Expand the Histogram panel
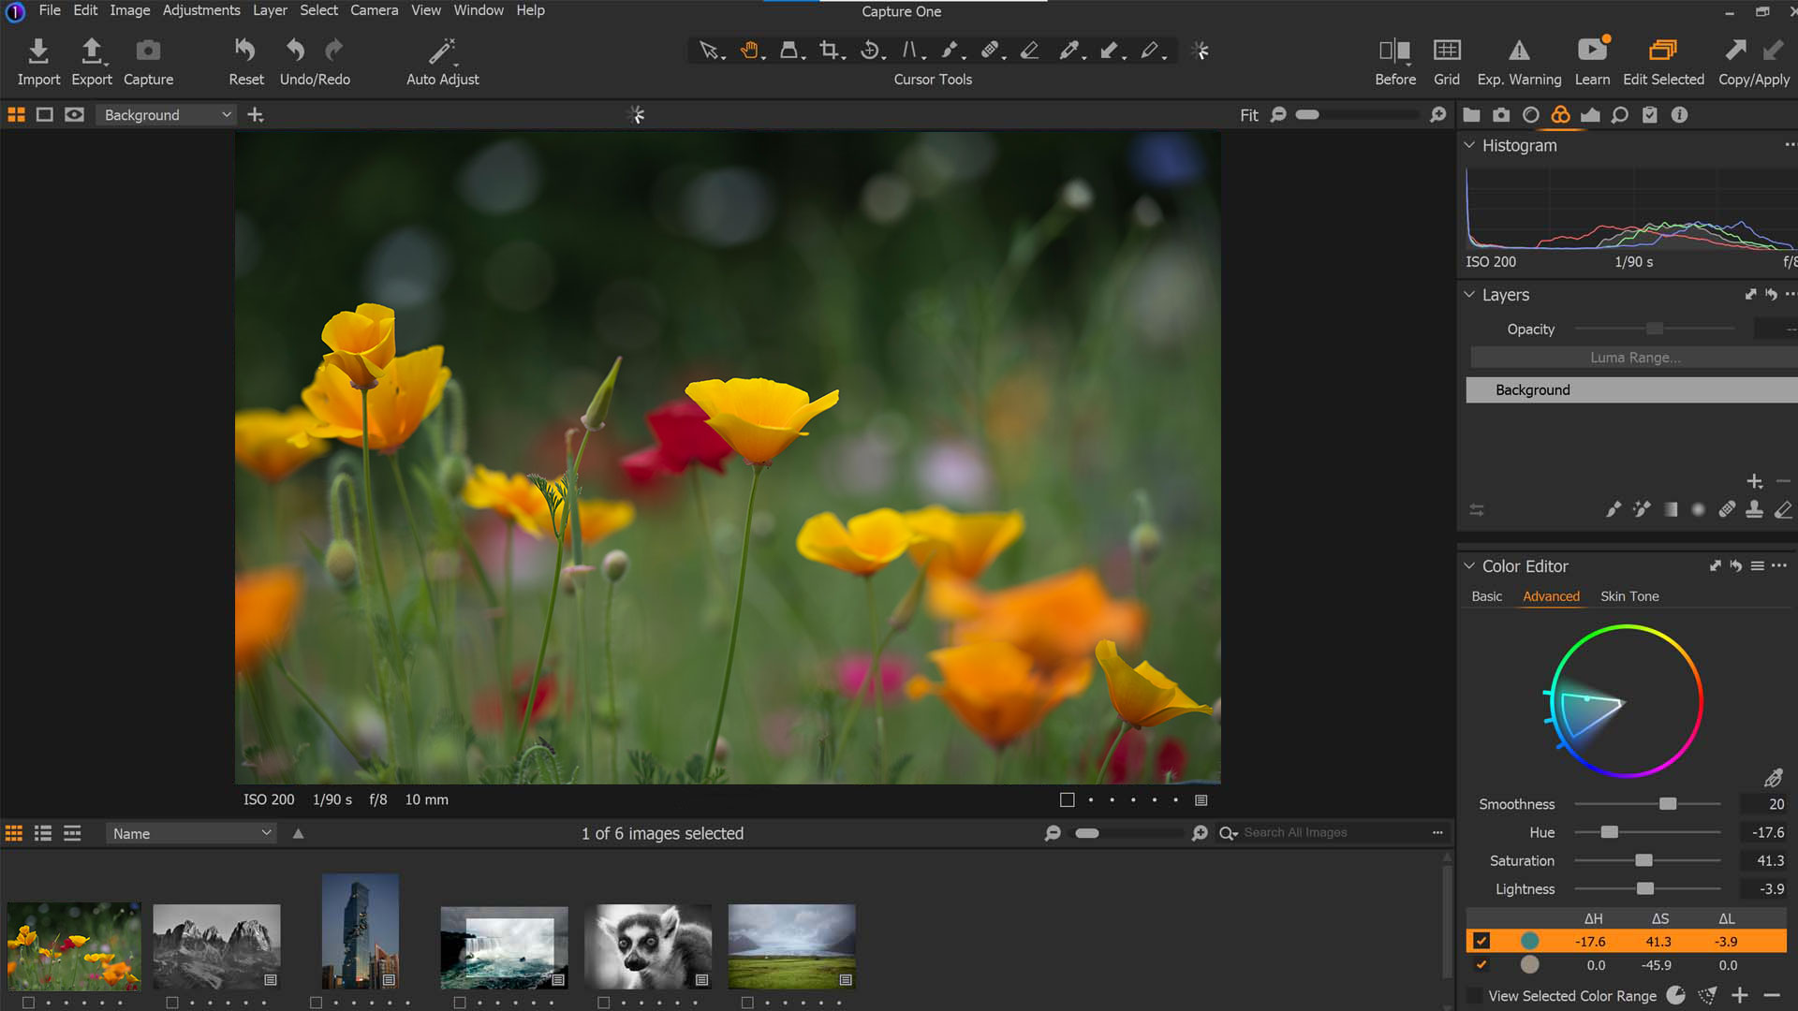This screenshot has height=1011, width=1798. point(1471,146)
